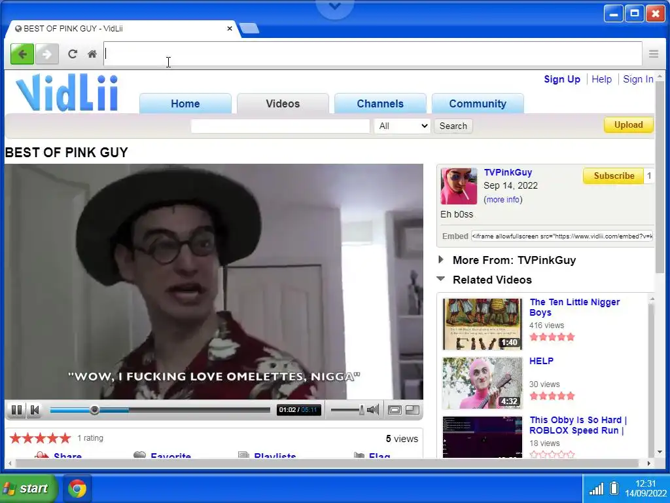The height and width of the screenshot is (503, 670).
Task: Open the HELP related video link
Action: tap(541, 361)
